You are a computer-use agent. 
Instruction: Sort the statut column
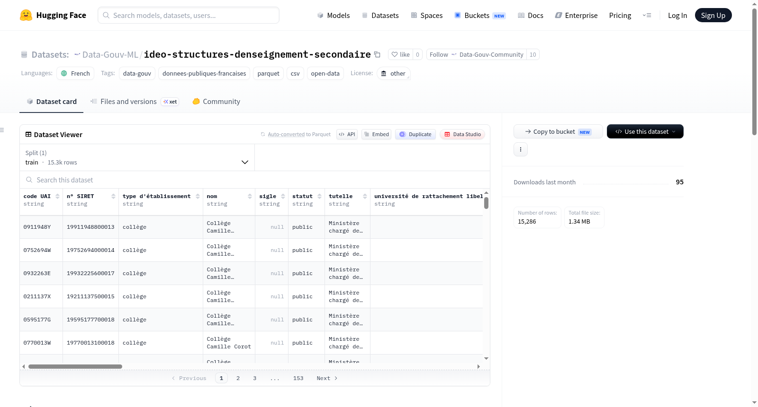coord(319,196)
